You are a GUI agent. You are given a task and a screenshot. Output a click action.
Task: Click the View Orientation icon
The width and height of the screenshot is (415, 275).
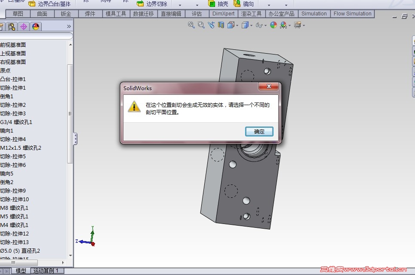[x=231, y=25]
